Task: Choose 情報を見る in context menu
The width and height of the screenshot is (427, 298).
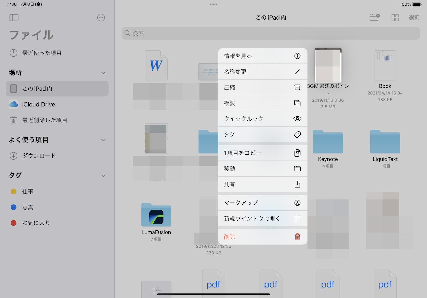Action: [263, 56]
